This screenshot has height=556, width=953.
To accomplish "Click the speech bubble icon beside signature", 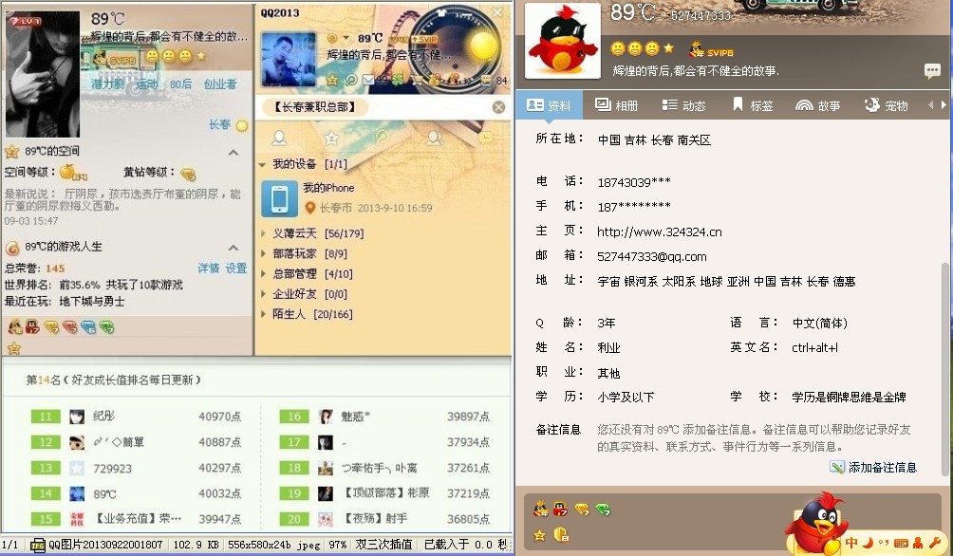I will point(932,70).
